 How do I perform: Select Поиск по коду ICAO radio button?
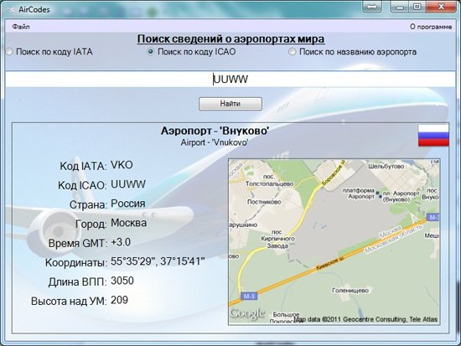[151, 52]
